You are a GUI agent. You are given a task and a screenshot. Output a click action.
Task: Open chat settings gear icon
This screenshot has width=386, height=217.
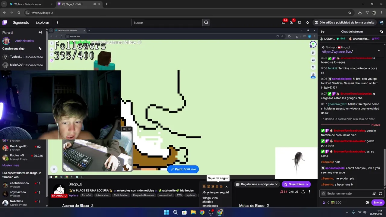point(367,203)
